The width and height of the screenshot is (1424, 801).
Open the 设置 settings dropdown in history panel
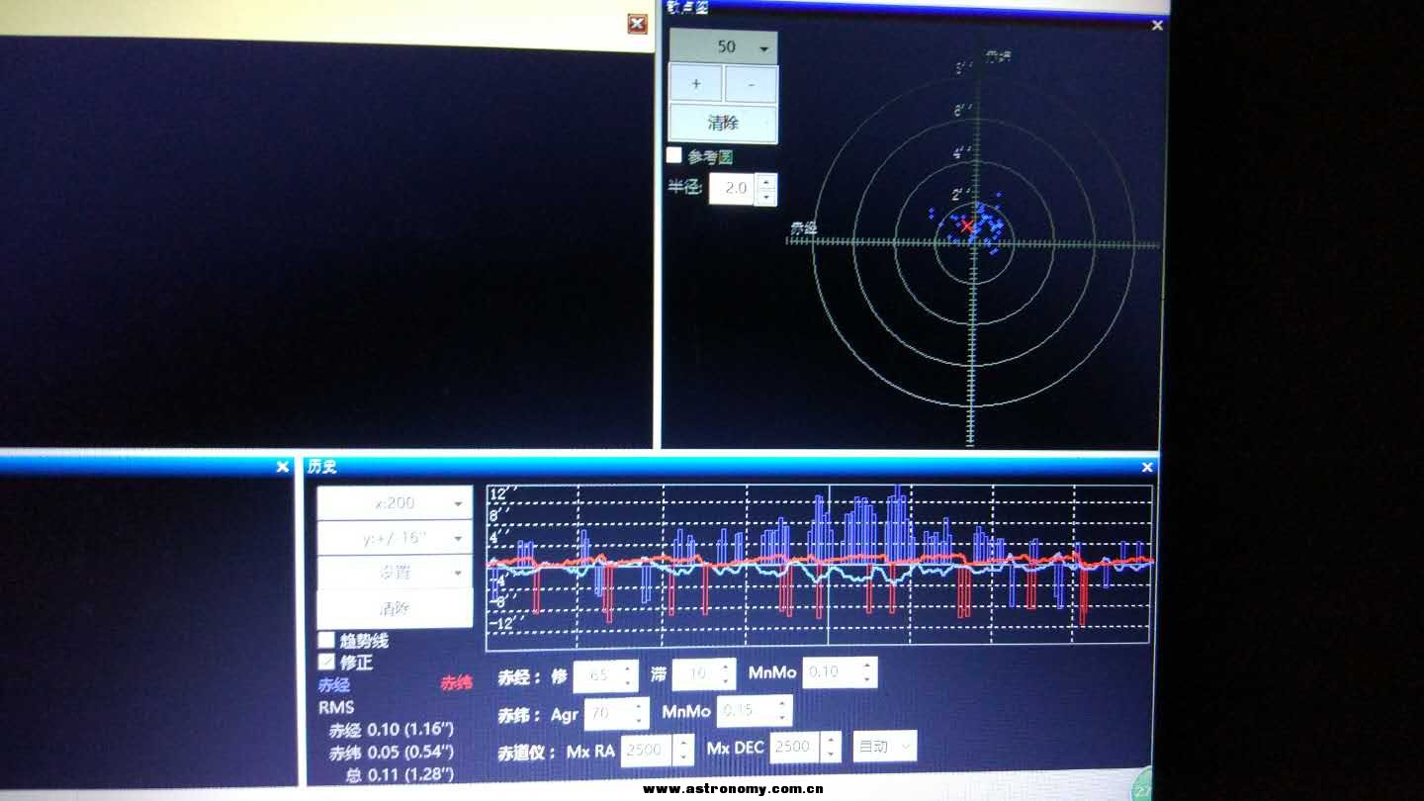coord(395,573)
